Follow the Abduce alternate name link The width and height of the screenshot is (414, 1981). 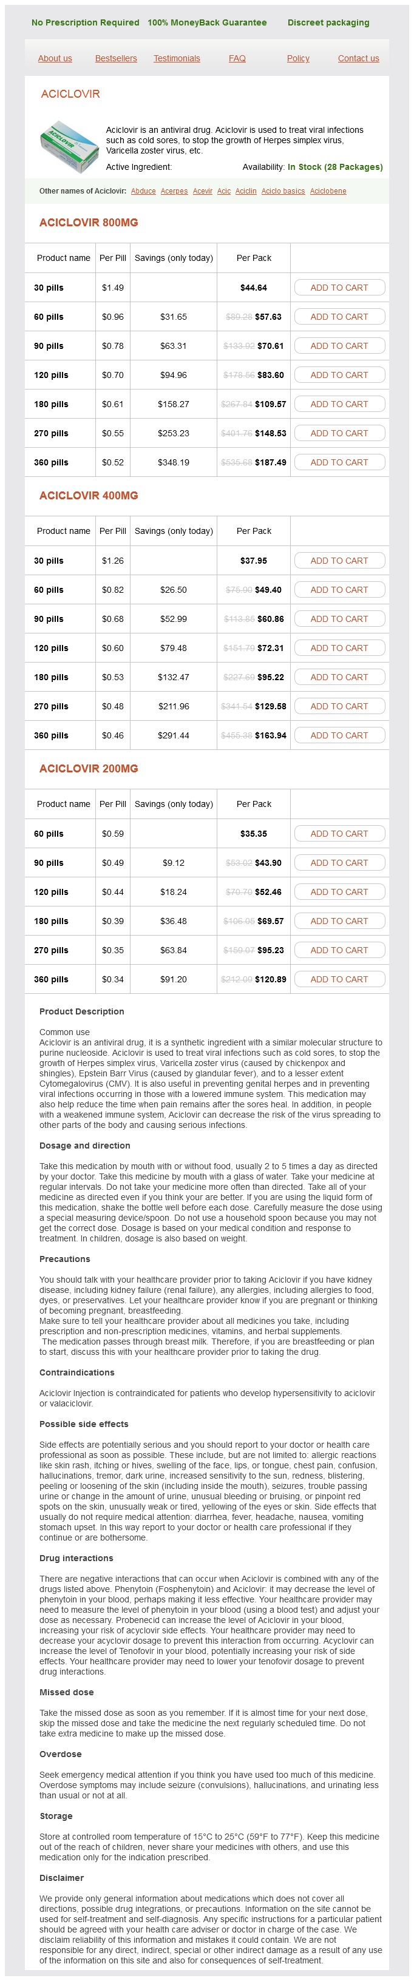coord(143,191)
